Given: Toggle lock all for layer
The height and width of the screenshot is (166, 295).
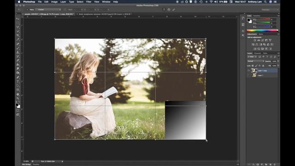Looking at the screenshot, I should [x=263, y=65].
